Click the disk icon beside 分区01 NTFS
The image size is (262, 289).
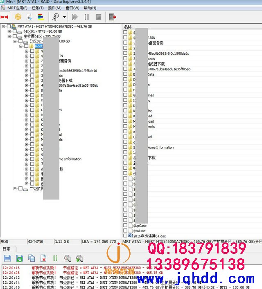click(x=20, y=32)
